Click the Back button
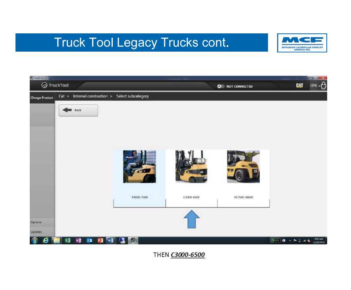Screen dimensions: 351x290 click(78, 110)
